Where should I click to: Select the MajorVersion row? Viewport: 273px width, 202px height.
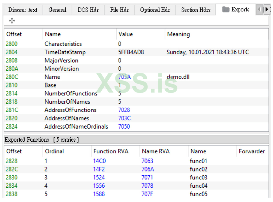pos(136,60)
